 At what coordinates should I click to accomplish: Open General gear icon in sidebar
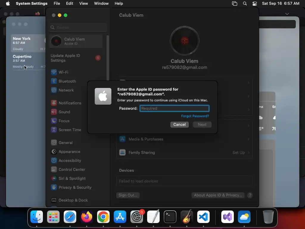(x=54, y=143)
